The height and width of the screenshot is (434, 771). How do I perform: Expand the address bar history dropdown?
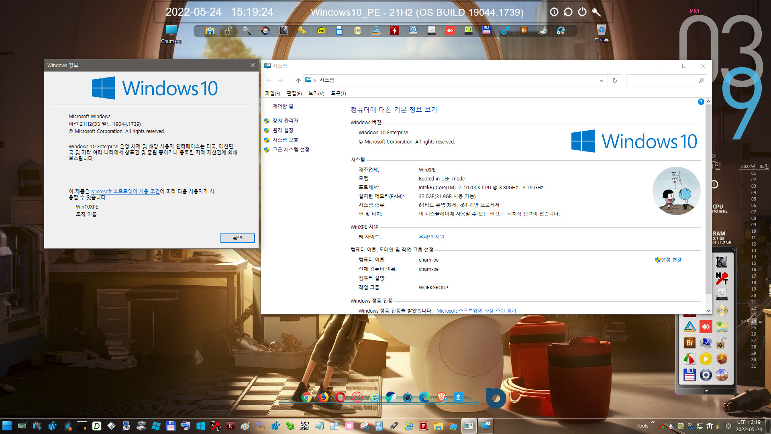601,80
